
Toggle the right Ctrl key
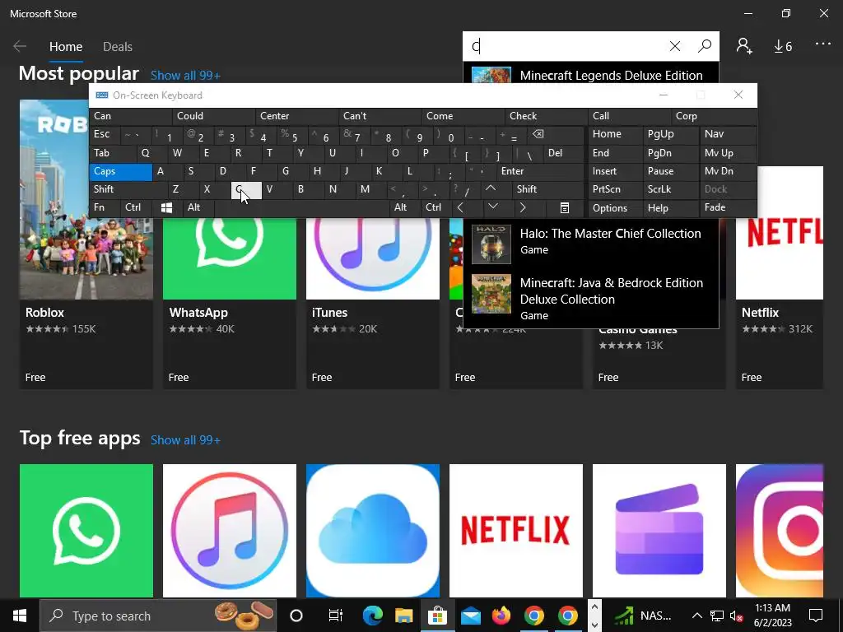[x=435, y=207]
